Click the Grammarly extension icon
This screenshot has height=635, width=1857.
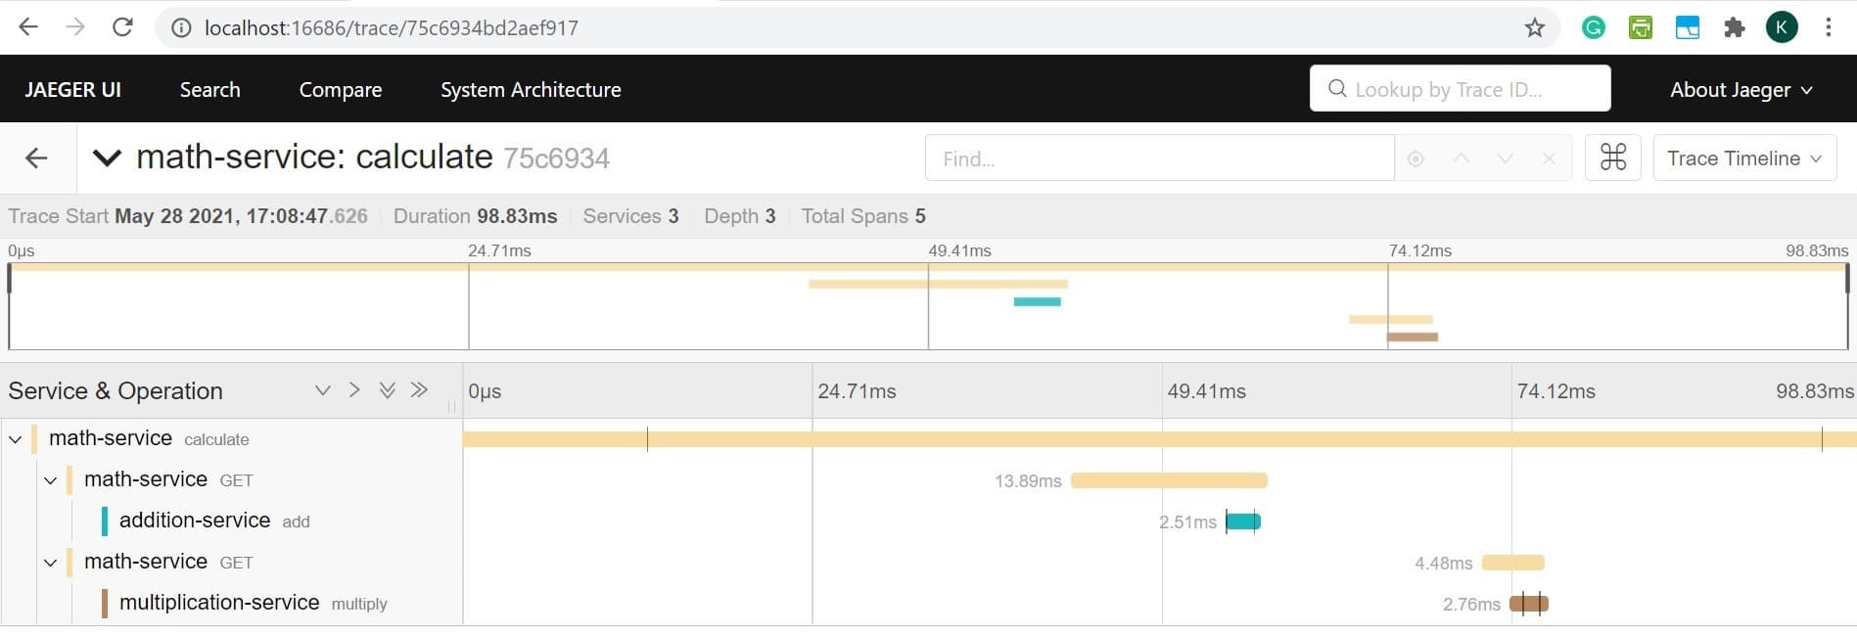1593,27
